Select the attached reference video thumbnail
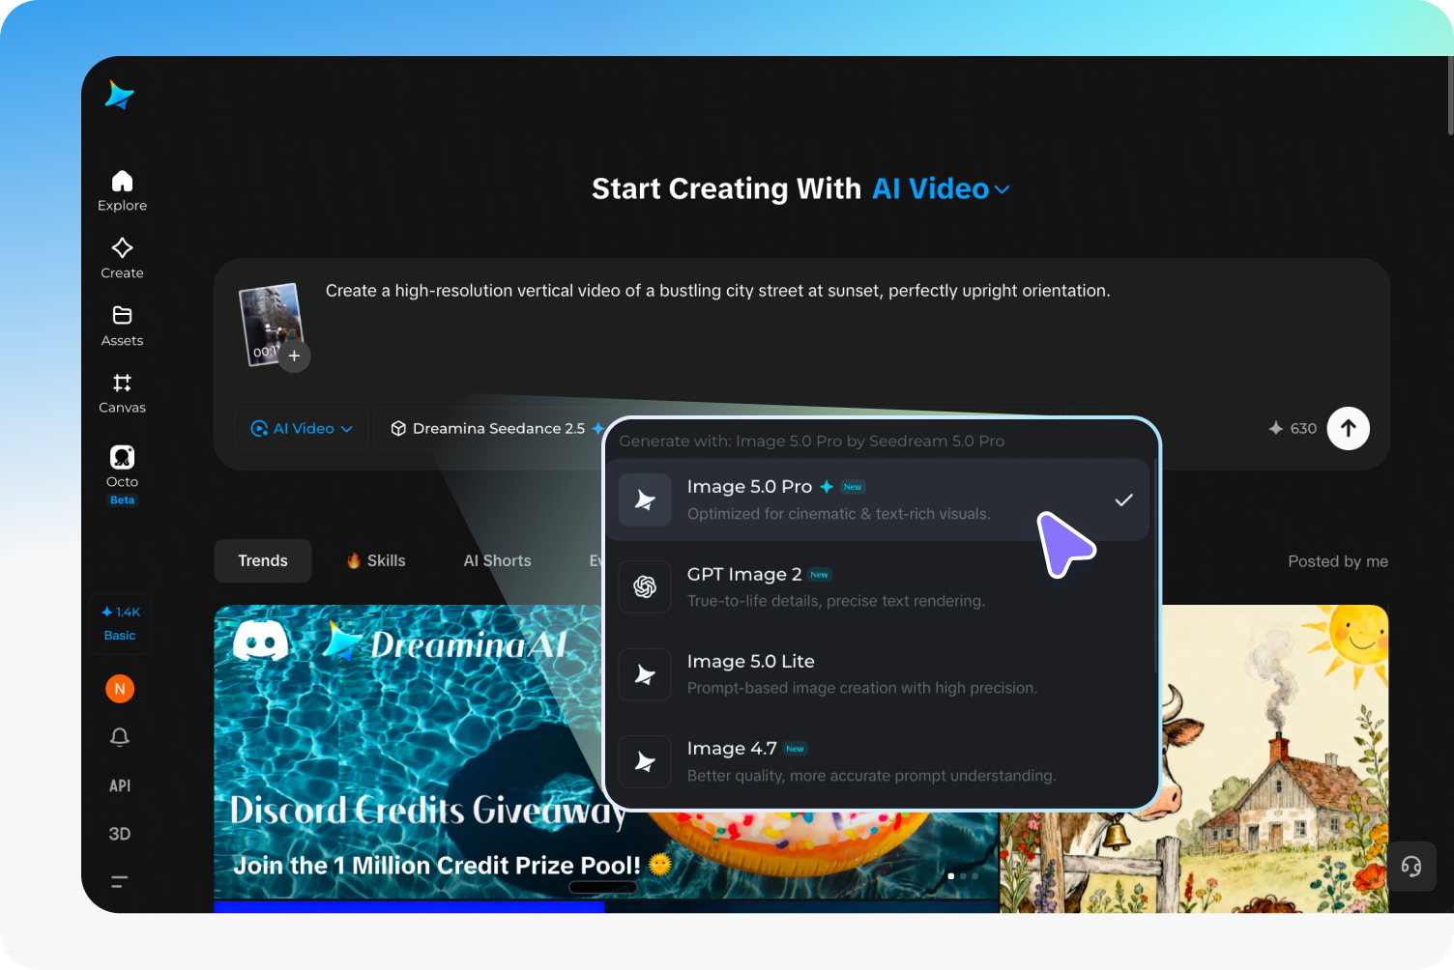 click(x=270, y=323)
